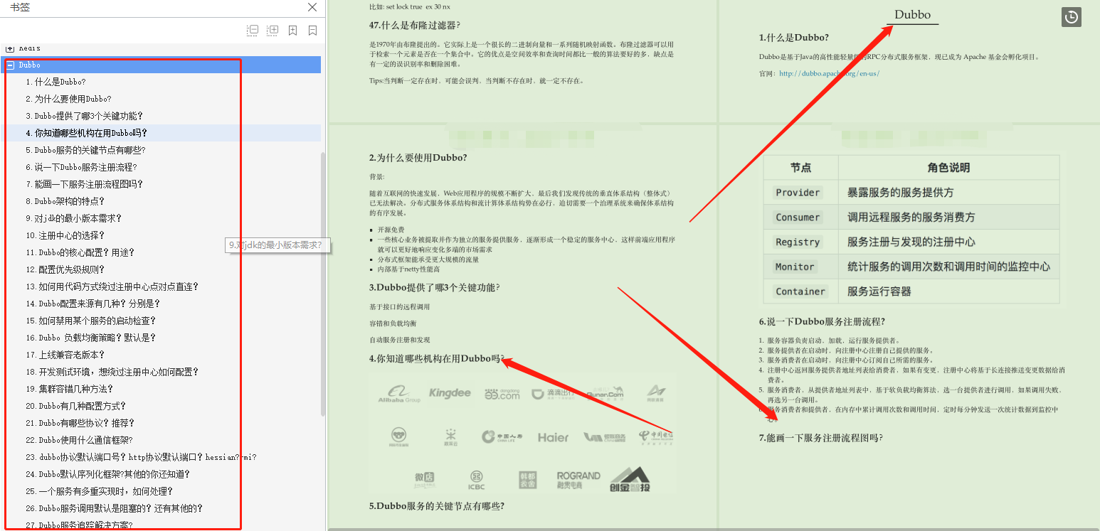
Task: Open bookmark 5.Dubbo服务的关键节点有哪些?
Action: point(85,150)
